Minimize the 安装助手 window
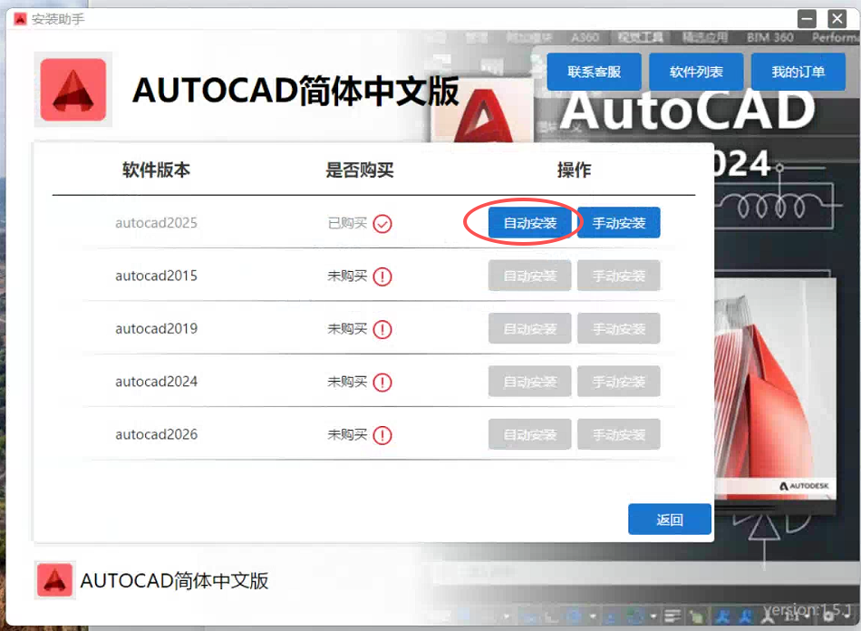The image size is (861, 631). (x=808, y=18)
